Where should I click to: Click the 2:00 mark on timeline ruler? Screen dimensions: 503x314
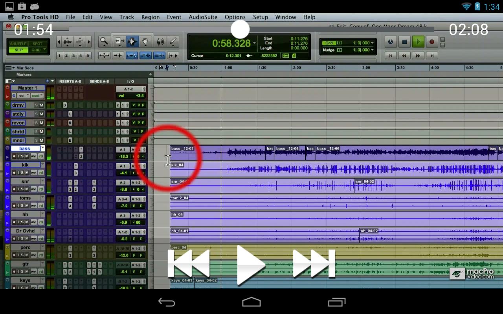click(x=297, y=68)
